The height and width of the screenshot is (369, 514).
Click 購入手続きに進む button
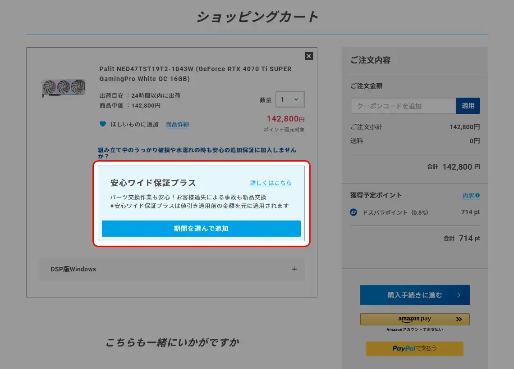click(x=415, y=295)
